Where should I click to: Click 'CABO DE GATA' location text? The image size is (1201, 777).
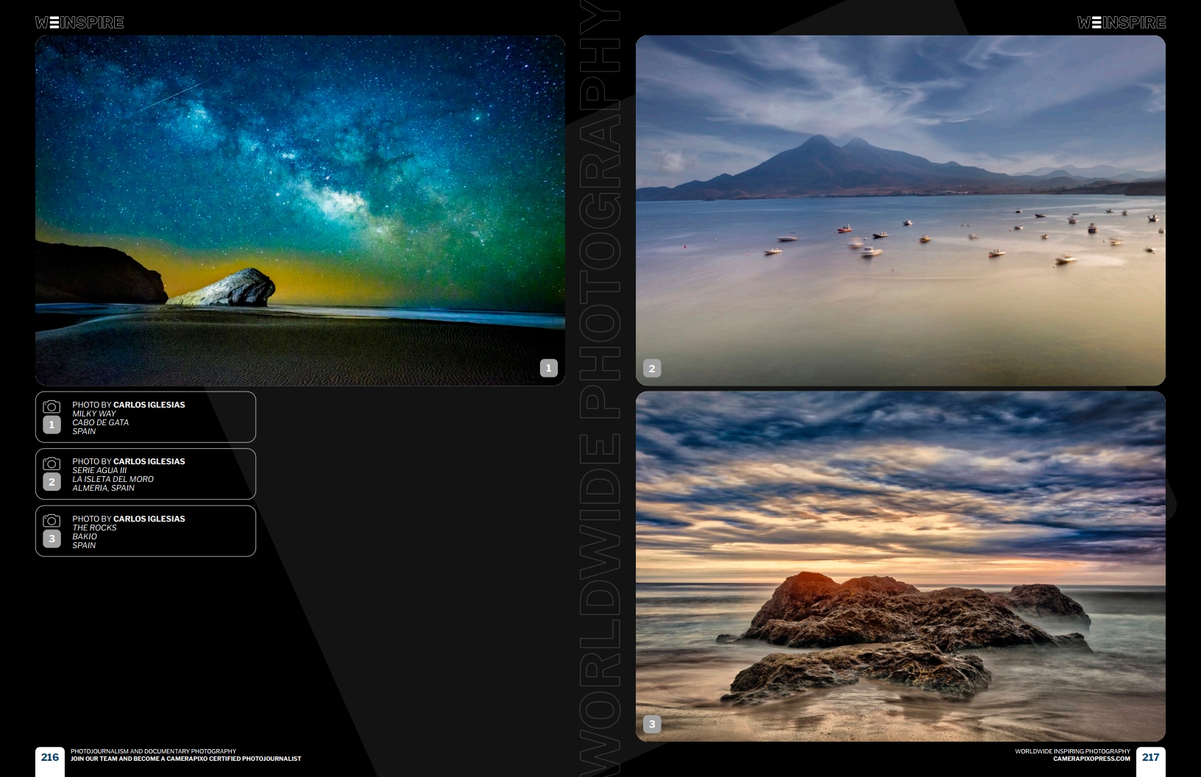coord(101,422)
